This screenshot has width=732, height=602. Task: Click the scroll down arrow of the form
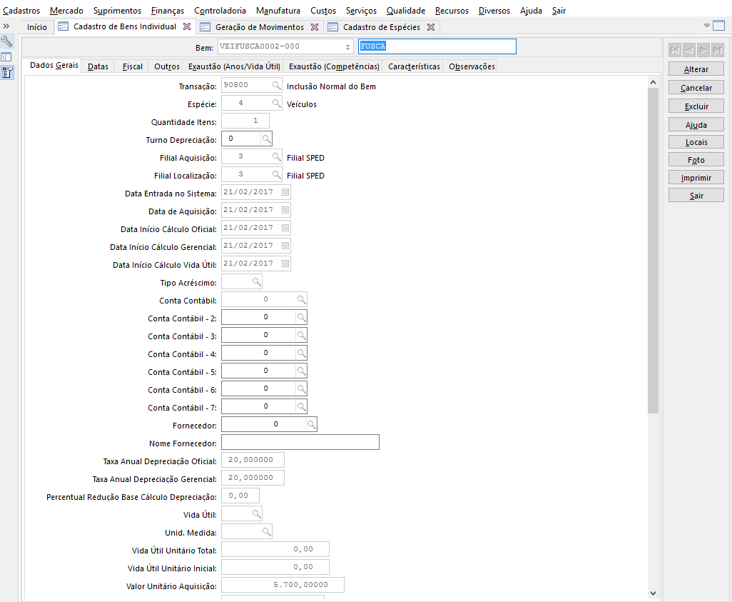653,593
